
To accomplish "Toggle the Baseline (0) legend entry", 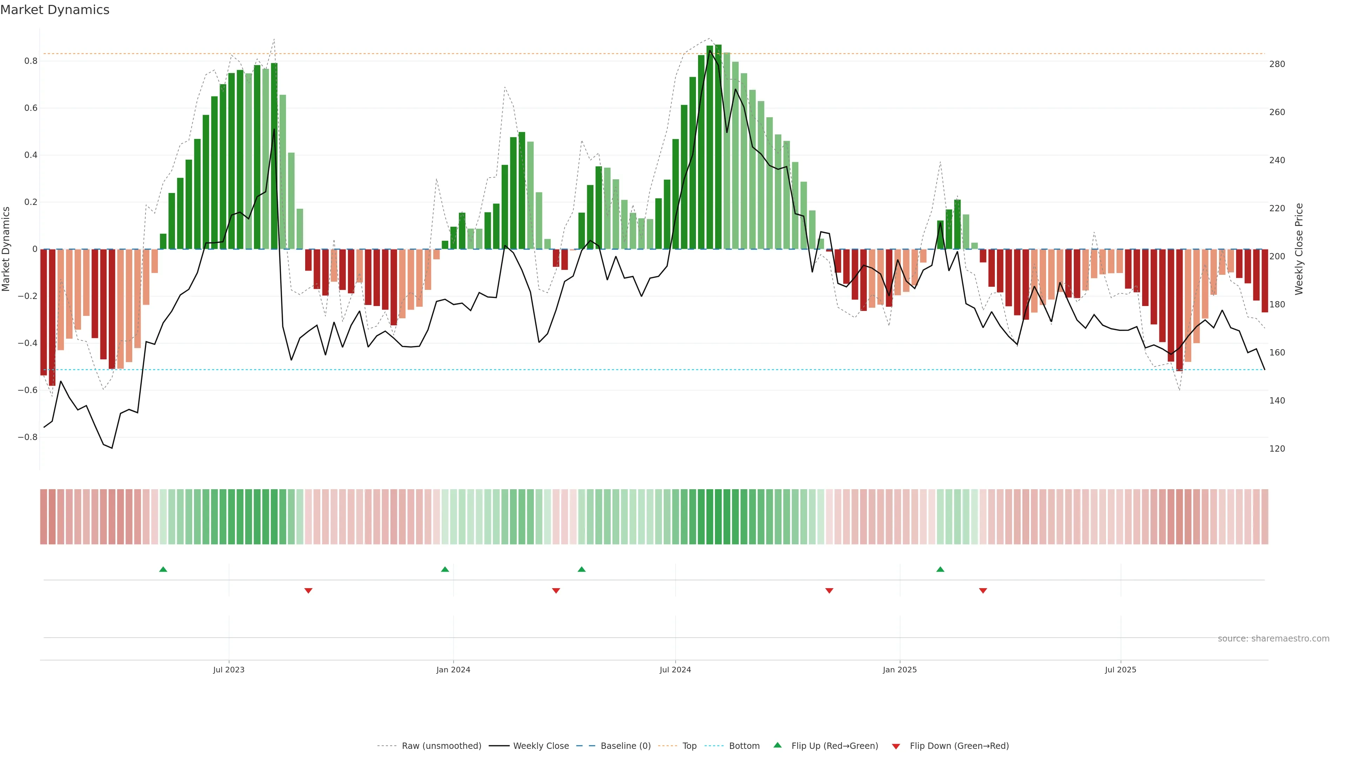I will tap(625, 746).
